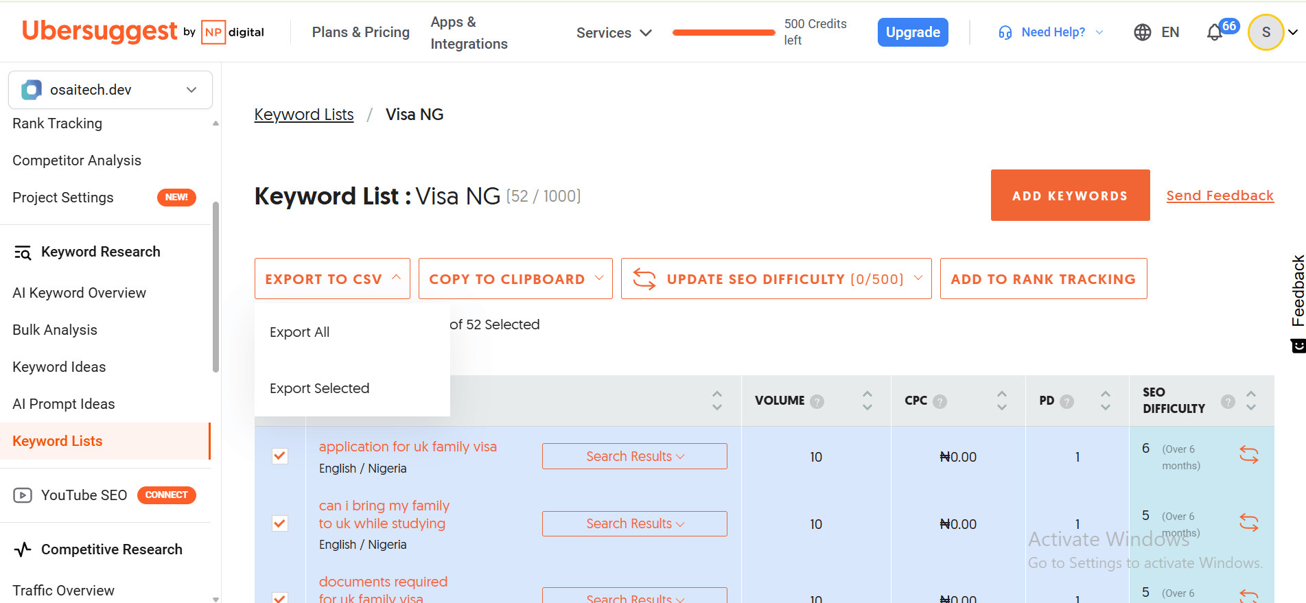
Task: Click the globe language icon
Action: (x=1143, y=32)
